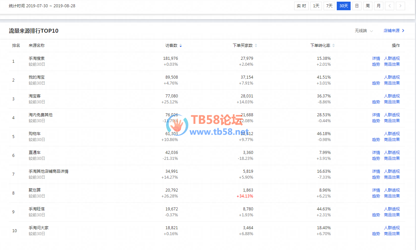View 趋势 for 购物车

click(x=376, y=140)
